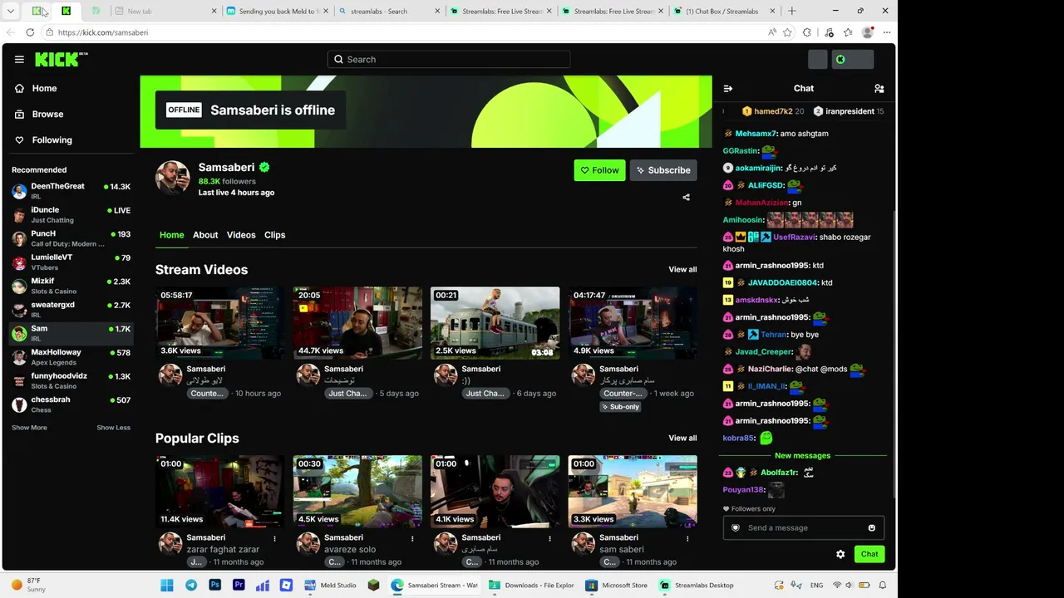
Task: Open the emoji picker in chat
Action: pos(871,527)
